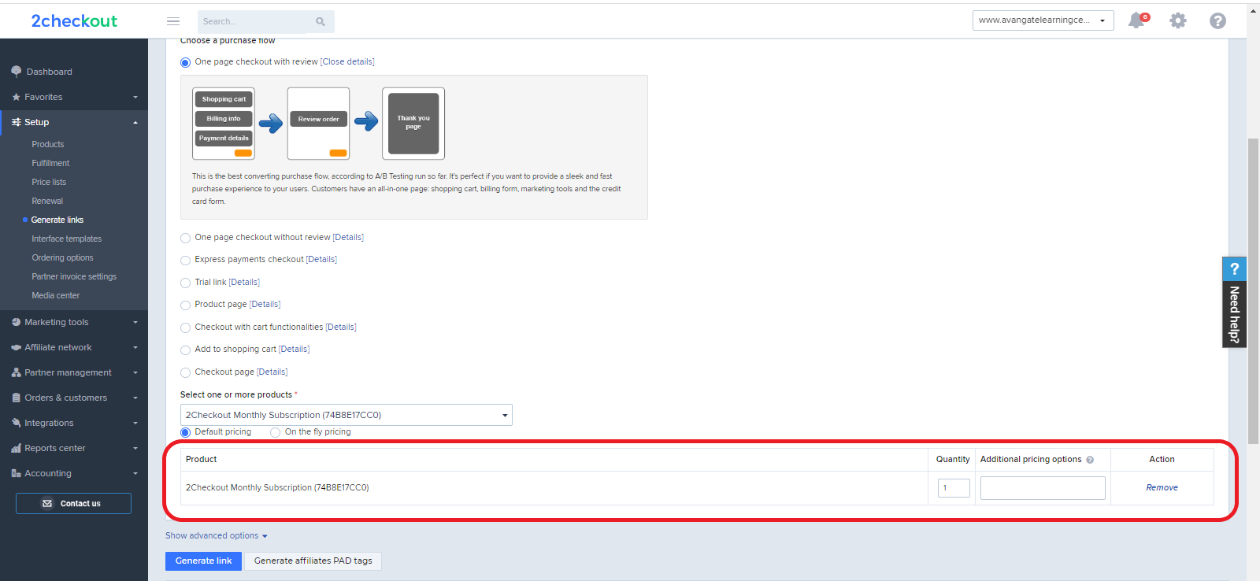1260x581 pixels.
Task: Click the Partner management icon
Action: pos(16,372)
